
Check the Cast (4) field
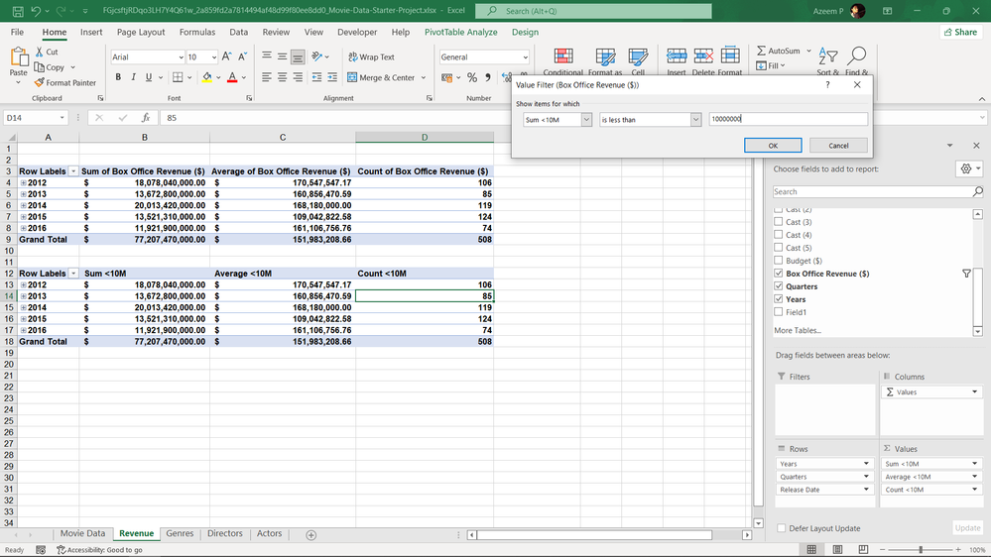(x=779, y=234)
